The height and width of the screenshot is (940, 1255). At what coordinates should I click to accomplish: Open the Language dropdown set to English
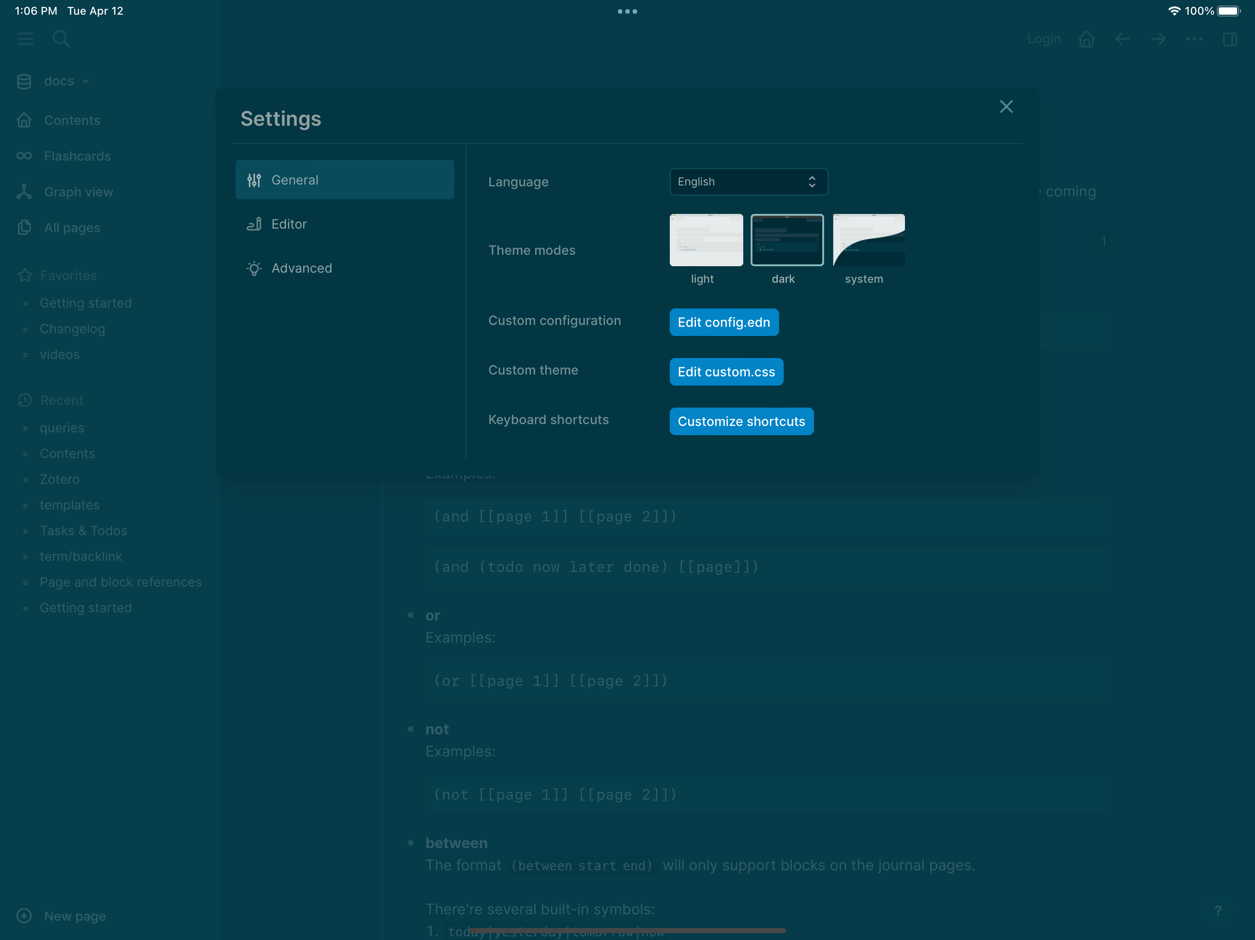pos(748,182)
